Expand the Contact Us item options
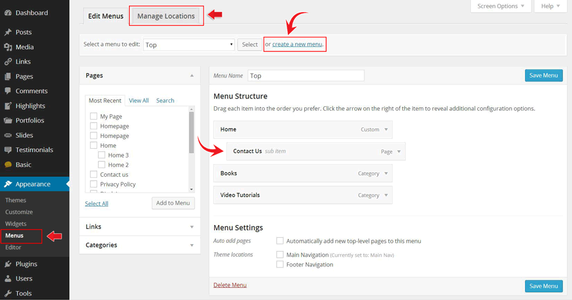The image size is (572, 300). [x=398, y=151]
